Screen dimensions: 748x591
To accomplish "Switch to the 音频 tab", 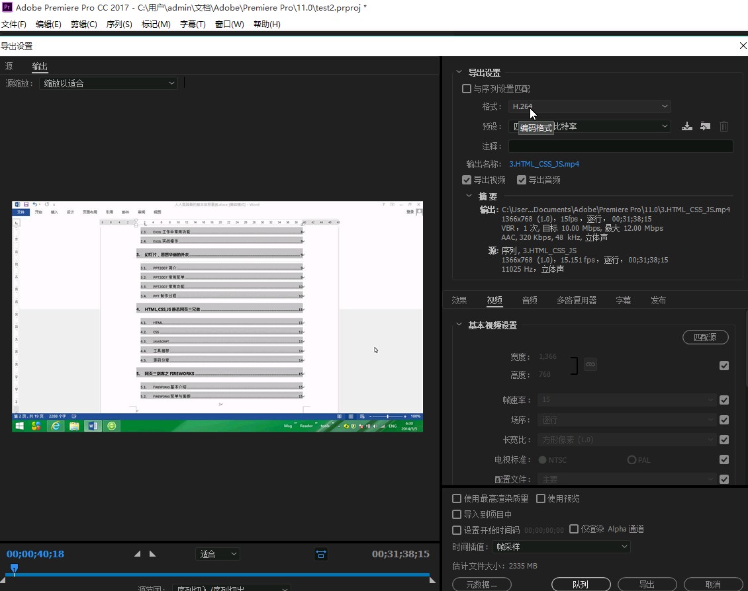I will pyautogui.click(x=530, y=300).
